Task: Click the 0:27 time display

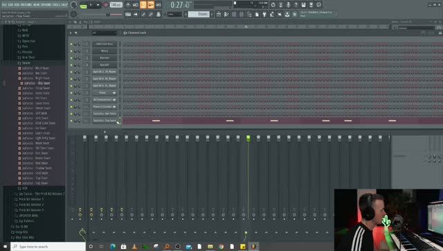Action: click(181, 5)
